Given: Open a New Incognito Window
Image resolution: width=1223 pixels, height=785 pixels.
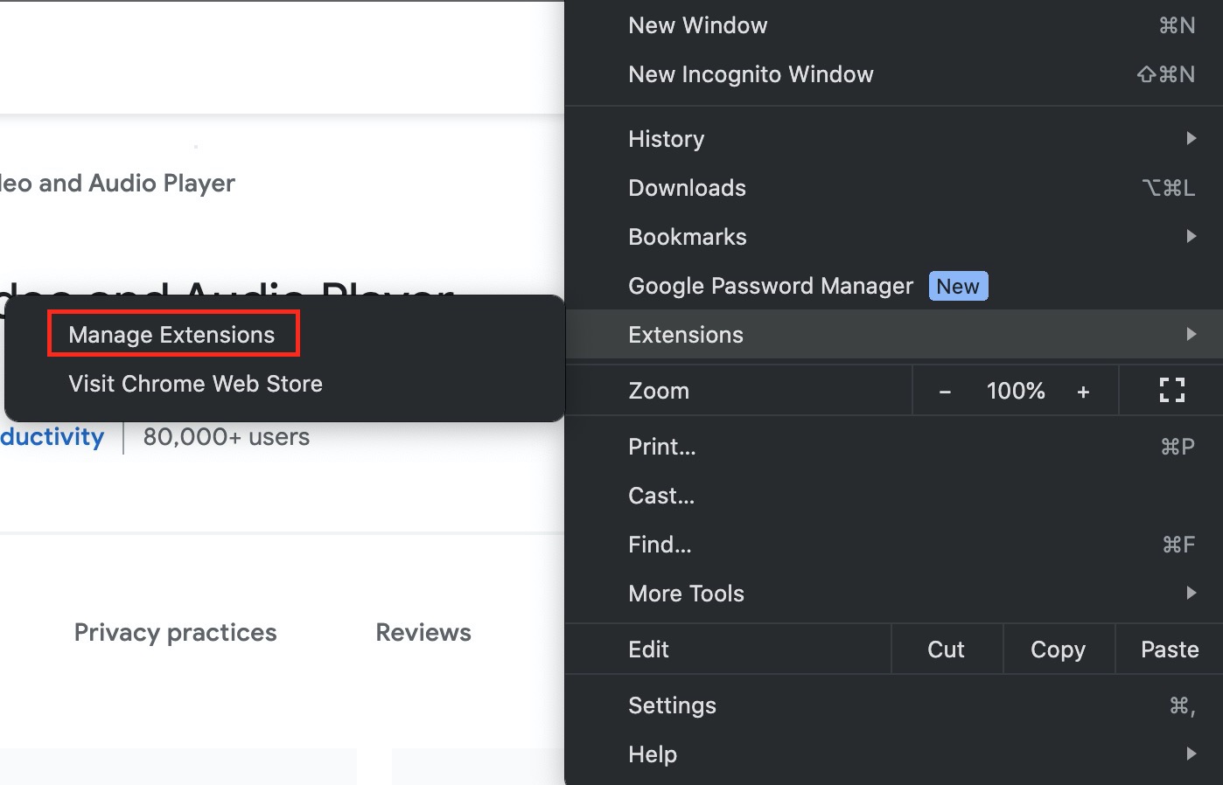Looking at the screenshot, I should (894, 74).
